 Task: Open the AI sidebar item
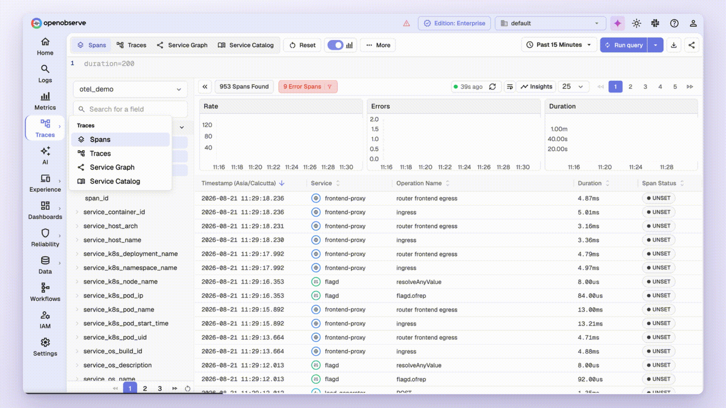click(45, 156)
